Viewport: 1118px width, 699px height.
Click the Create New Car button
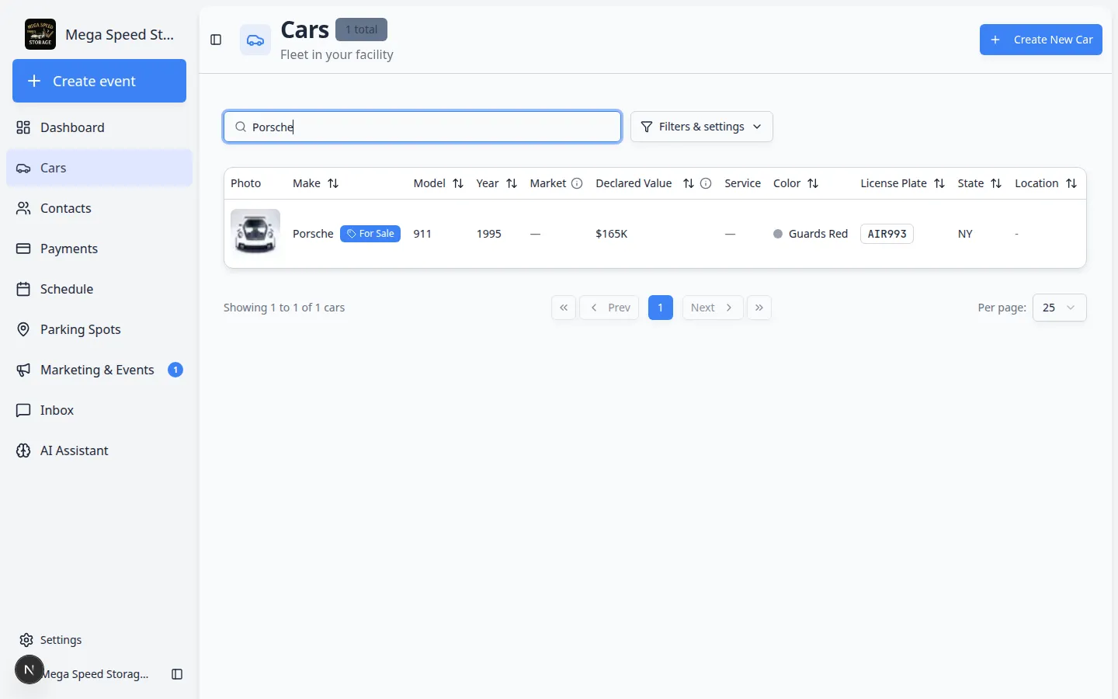click(1040, 40)
